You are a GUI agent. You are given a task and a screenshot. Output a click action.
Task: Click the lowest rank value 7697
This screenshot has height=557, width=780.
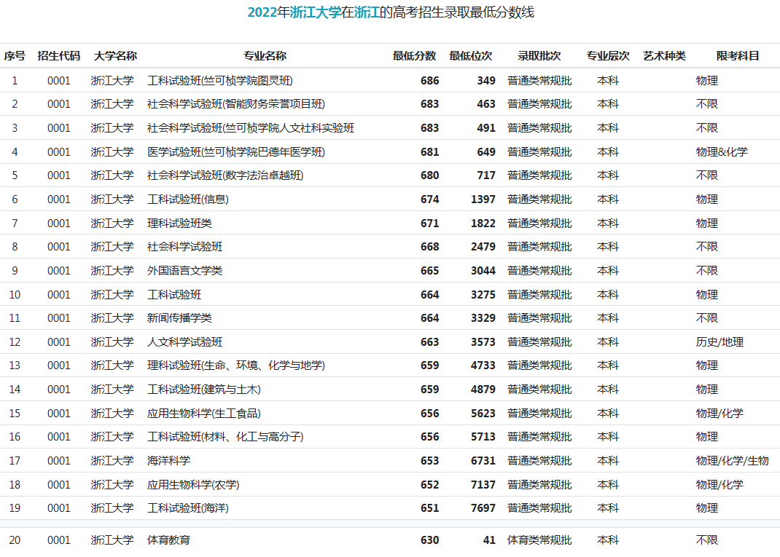(483, 507)
